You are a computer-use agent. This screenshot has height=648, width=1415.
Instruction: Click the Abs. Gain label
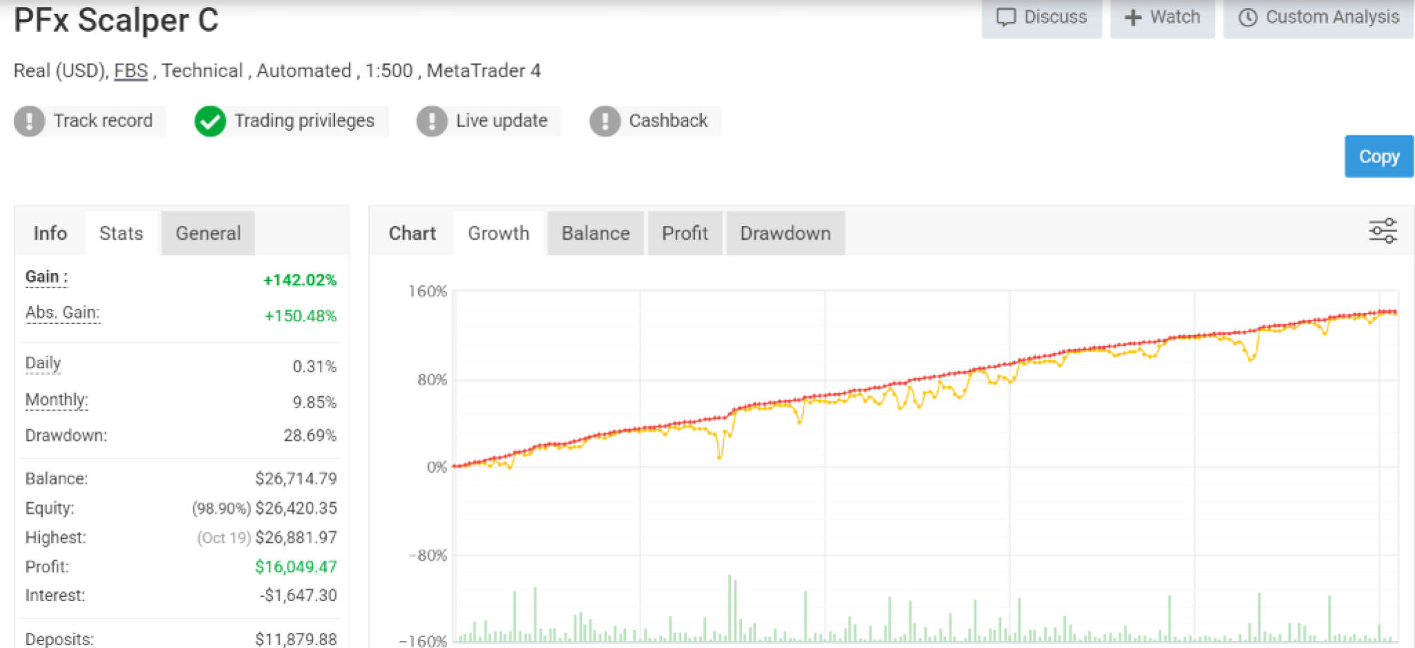point(63,313)
